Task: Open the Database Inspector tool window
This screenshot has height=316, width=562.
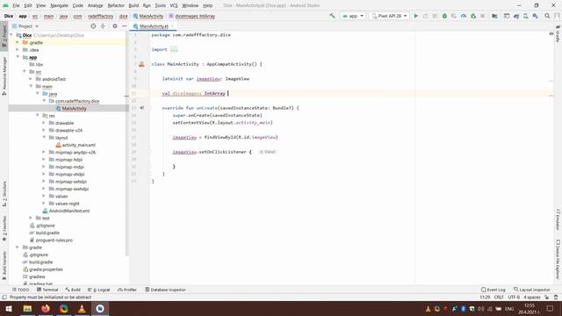Action: (x=165, y=290)
